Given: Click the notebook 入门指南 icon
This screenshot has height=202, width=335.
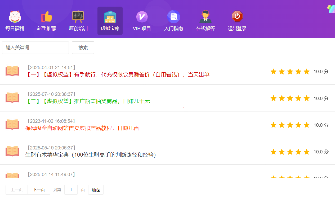Looking at the screenshot, I should (x=173, y=16).
